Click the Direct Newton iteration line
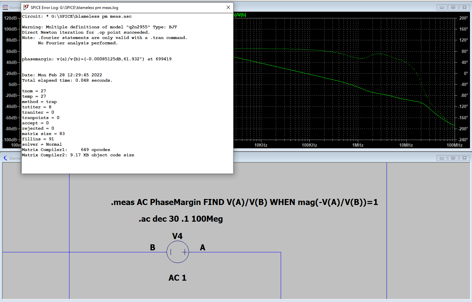This screenshot has height=302, width=472. (x=86, y=32)
